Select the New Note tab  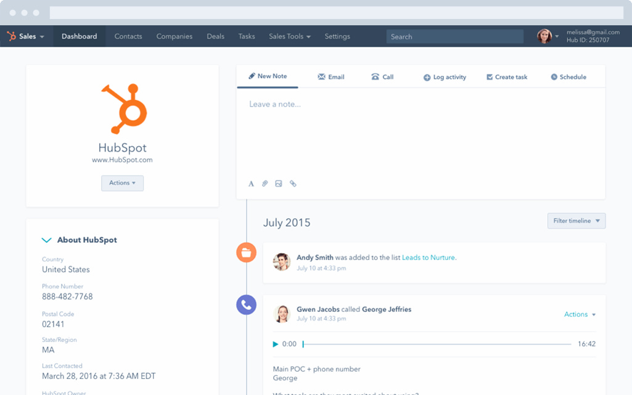coord(267,76)
